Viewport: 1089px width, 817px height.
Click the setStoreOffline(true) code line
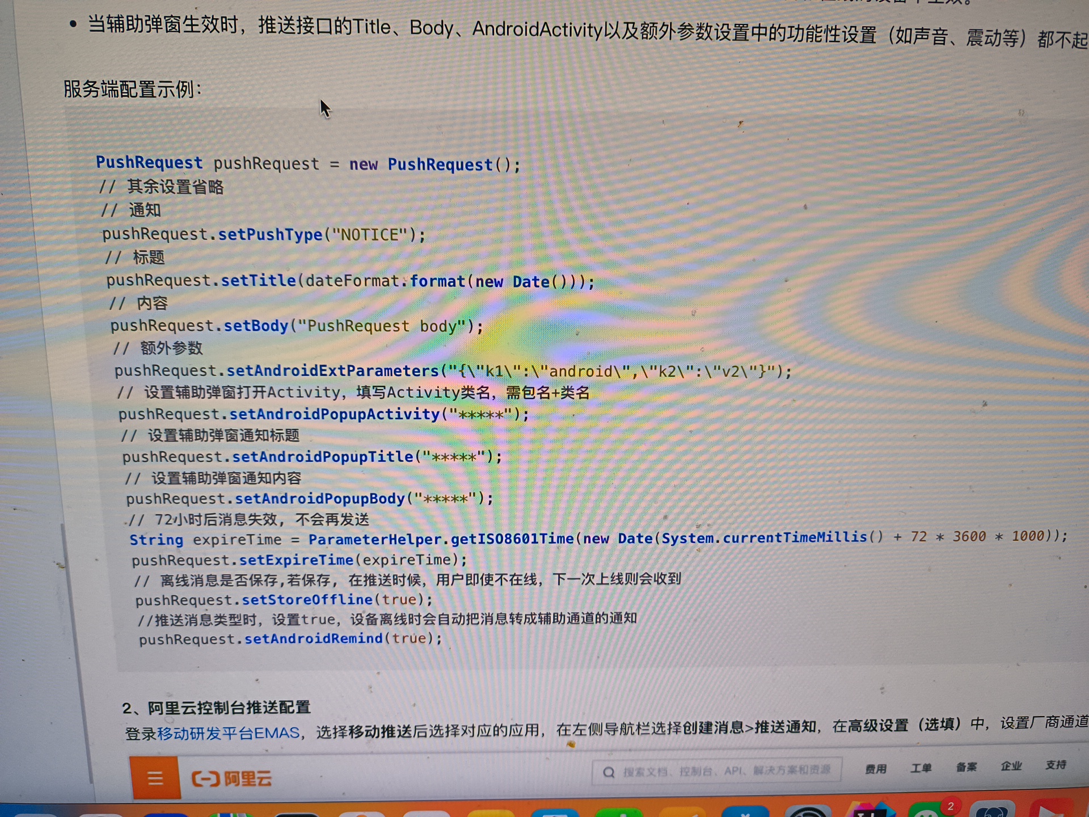(284, 600)
